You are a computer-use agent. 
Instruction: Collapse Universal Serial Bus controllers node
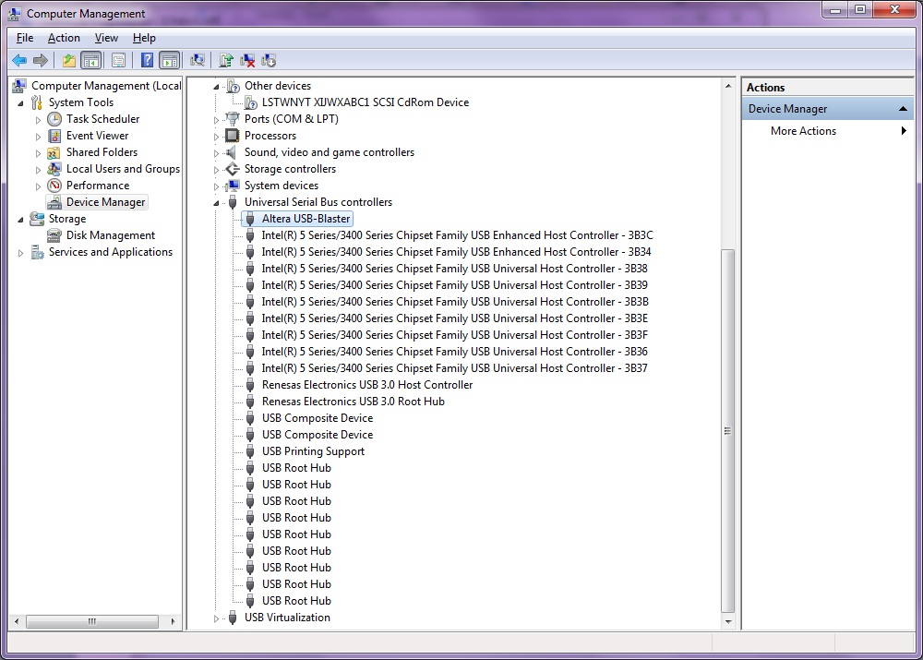(x=217, y=202)
